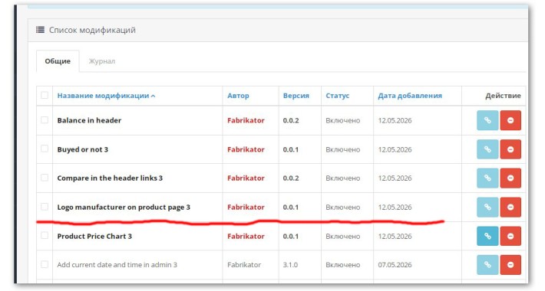Screen dimensions: 545x291
Task: Click red disable button for Logo manufacturer row
Action: click(510, 207)
